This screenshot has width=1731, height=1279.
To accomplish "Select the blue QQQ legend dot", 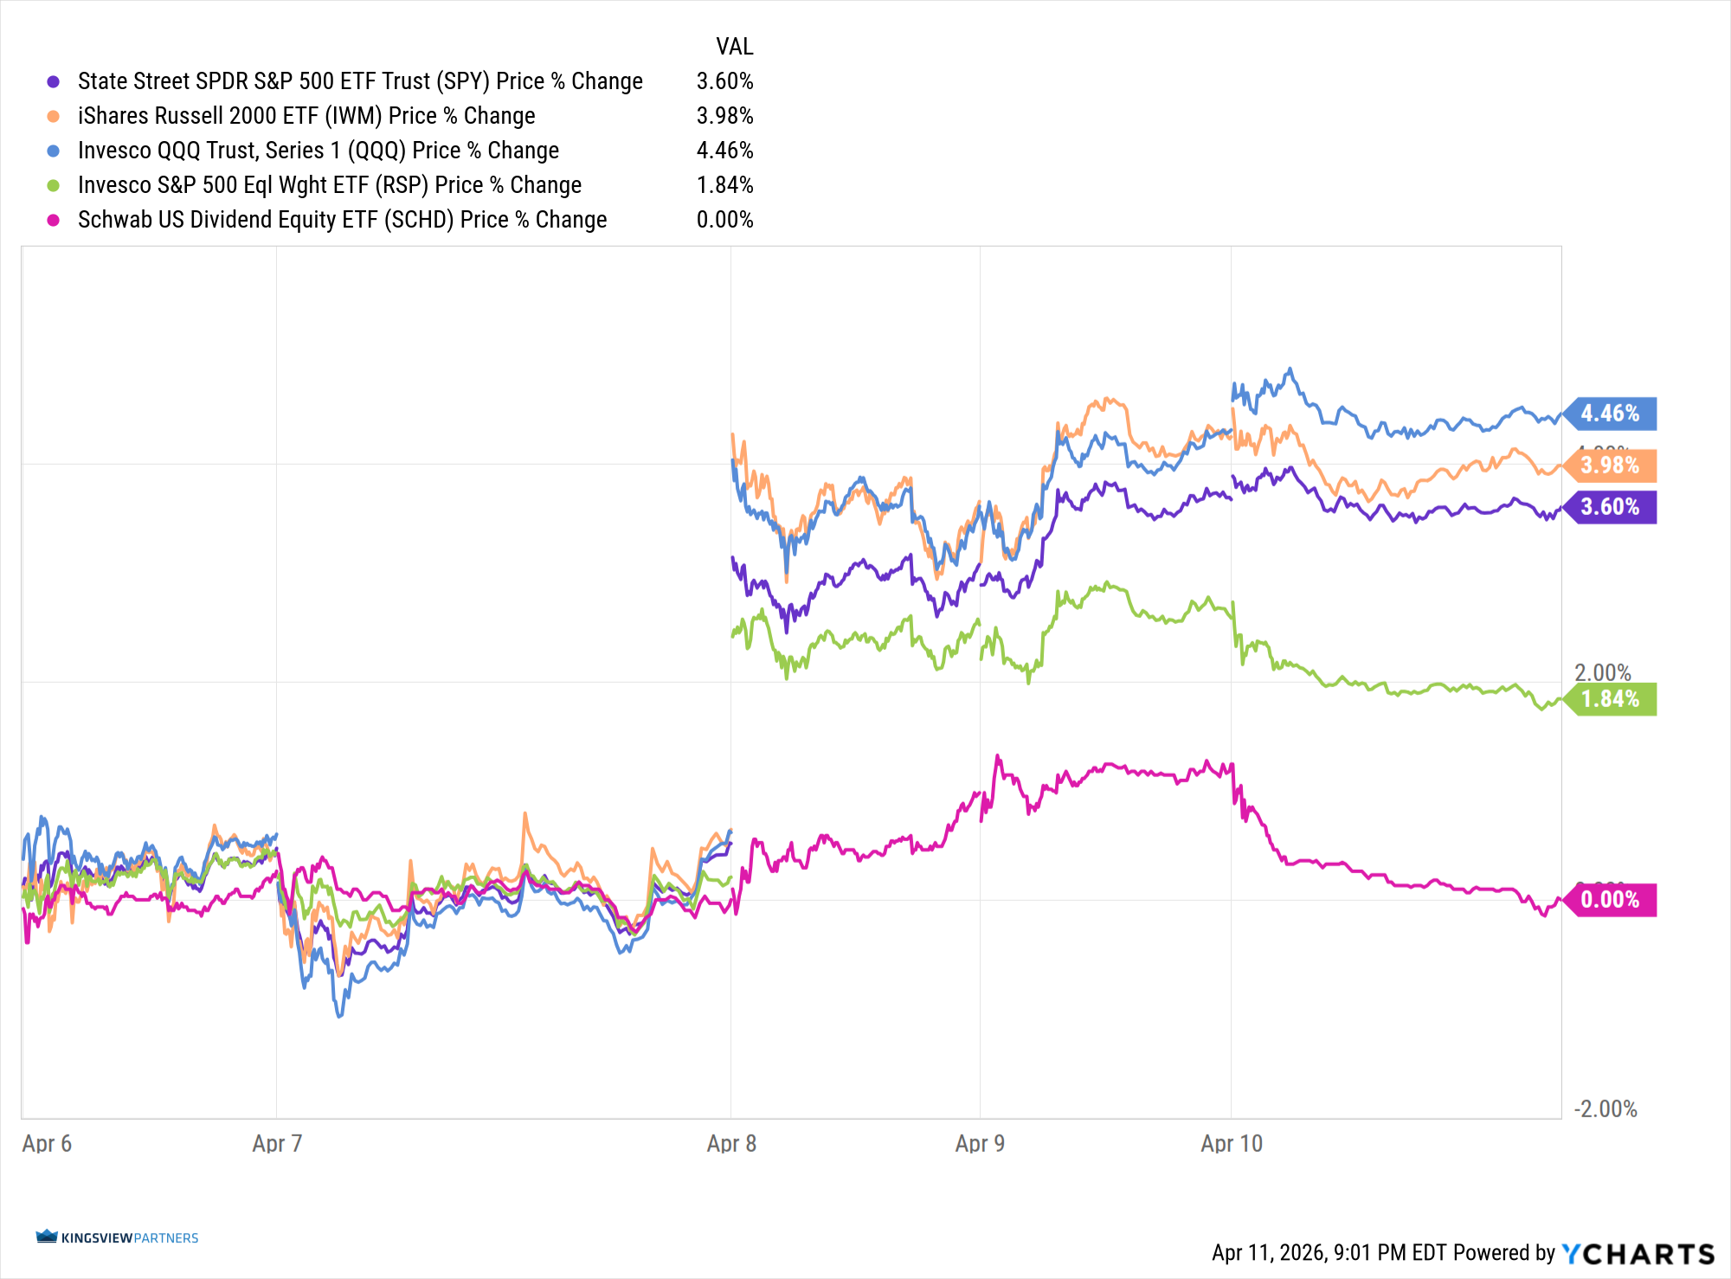I will point(54,151).
